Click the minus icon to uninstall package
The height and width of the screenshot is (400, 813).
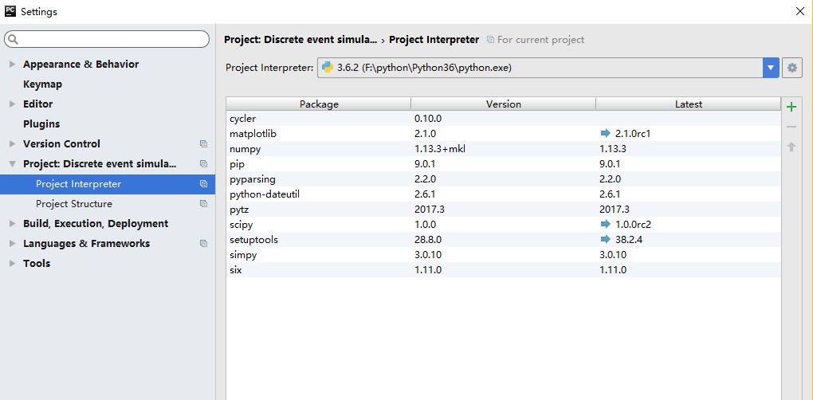pyautogui.click(x=791, y=127)
